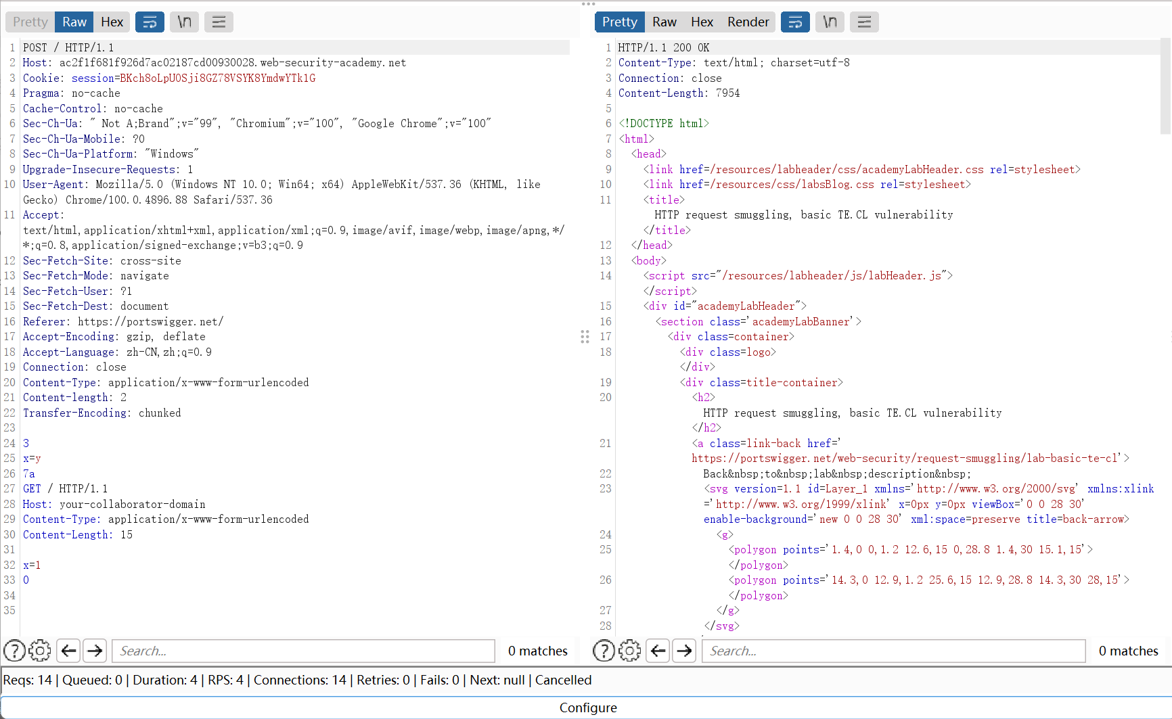Click the Configure button at bottom

587,708
